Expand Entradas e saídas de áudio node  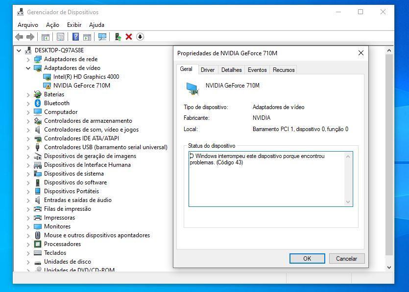point(28,201)
